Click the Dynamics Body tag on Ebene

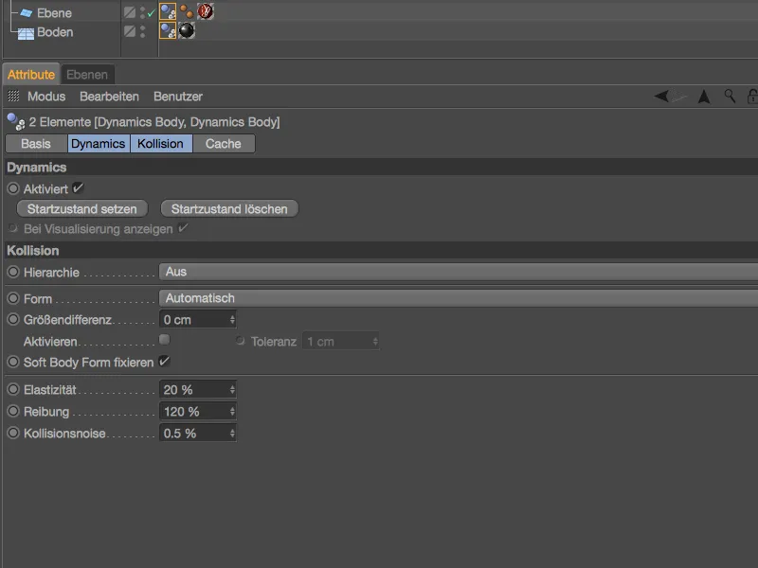tap(168, 11)
